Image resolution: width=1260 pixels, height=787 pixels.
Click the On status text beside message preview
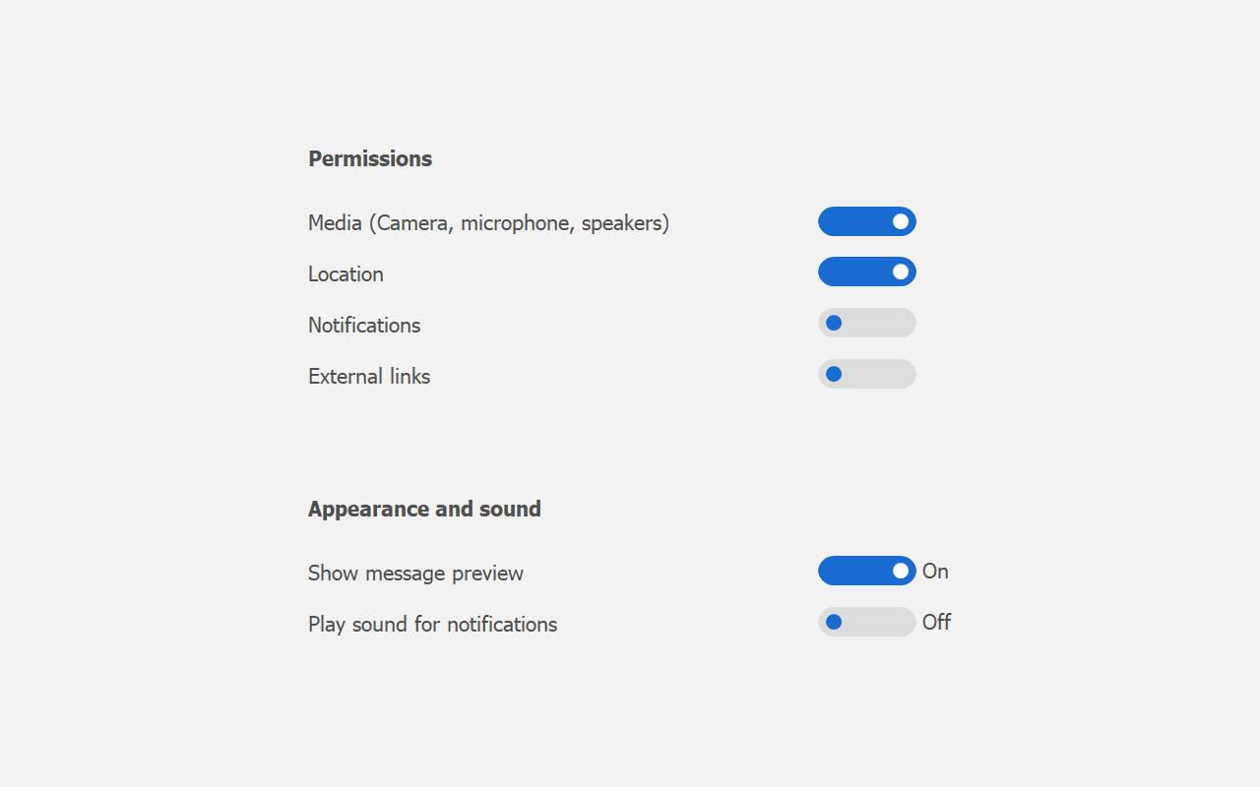coord(935,572)
